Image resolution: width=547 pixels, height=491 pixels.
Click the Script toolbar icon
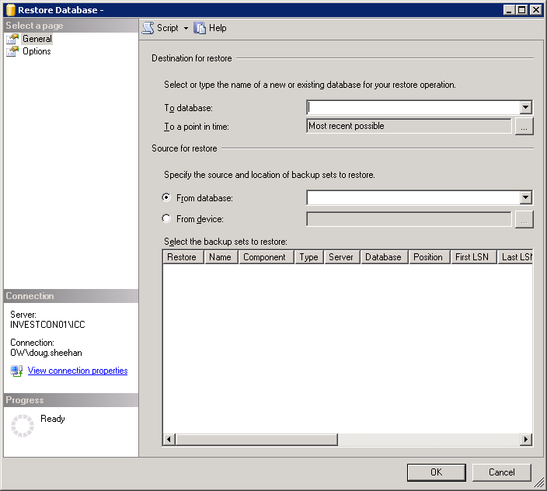point(148,28)
